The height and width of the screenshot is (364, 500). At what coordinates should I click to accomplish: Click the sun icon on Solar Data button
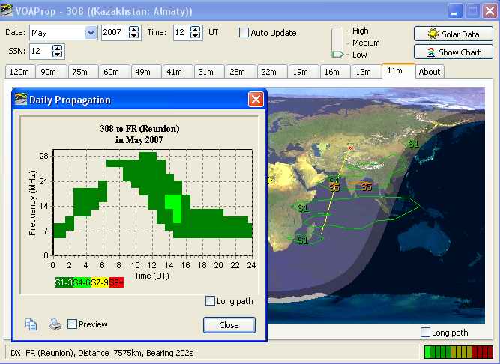[433, 34]
